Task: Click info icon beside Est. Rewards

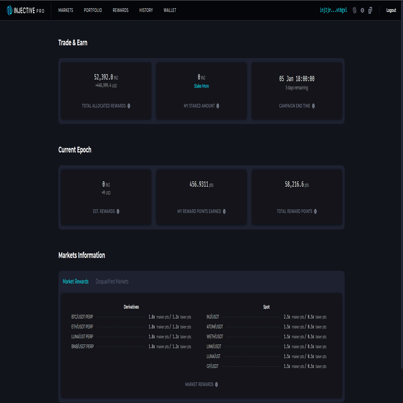Action: [x=118, y=211]
